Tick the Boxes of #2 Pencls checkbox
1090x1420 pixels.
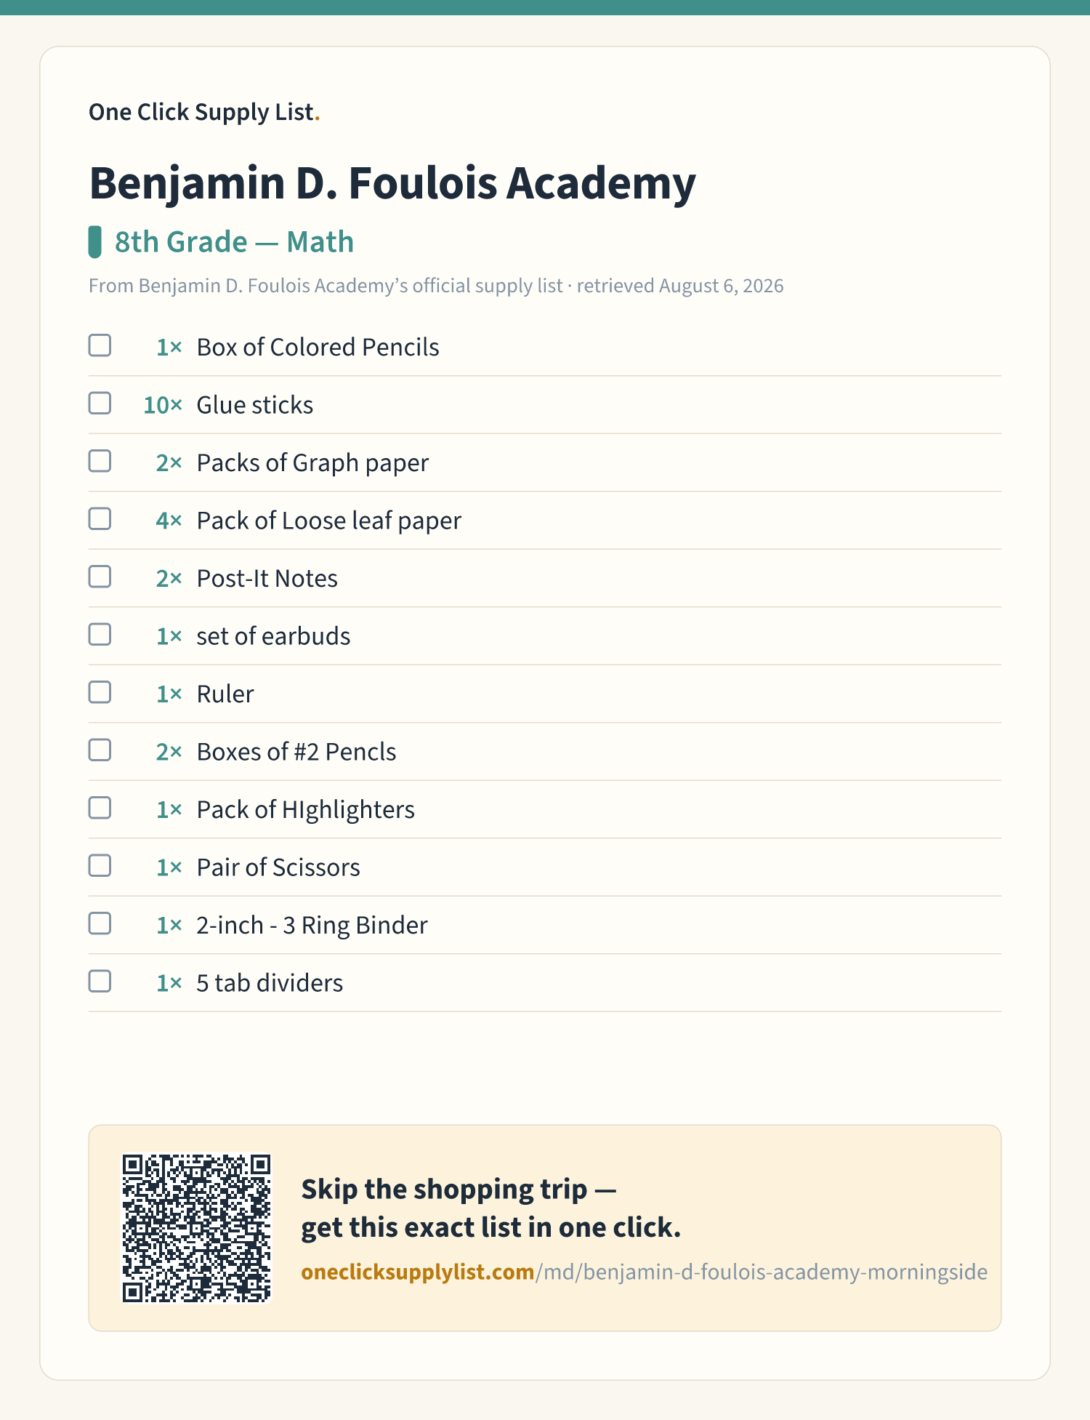(100, 750)
